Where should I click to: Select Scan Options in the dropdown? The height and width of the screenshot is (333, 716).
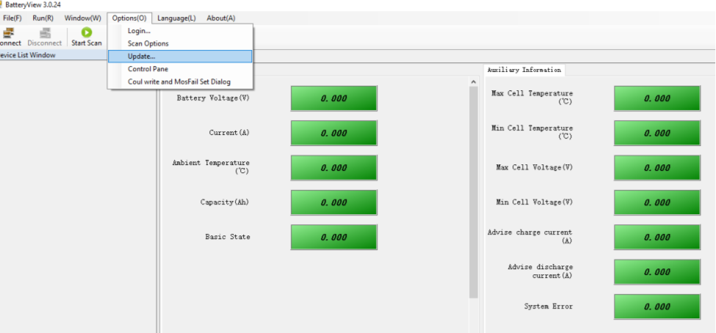(x=148, y=43)
